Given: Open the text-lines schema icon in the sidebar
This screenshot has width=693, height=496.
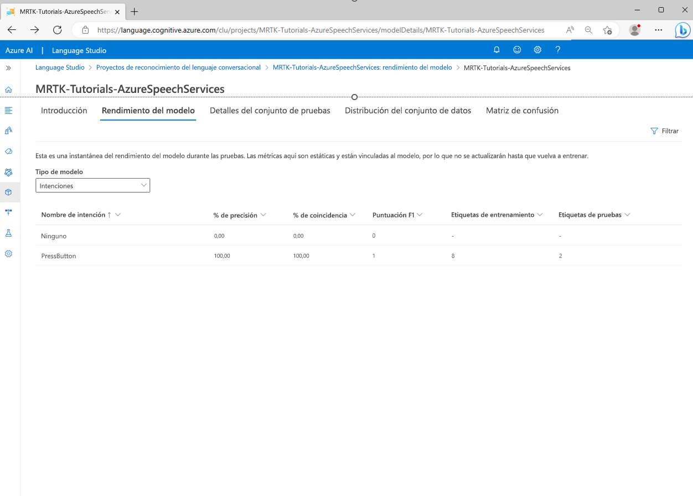Looking at the screenshot, I should point(8,110).
